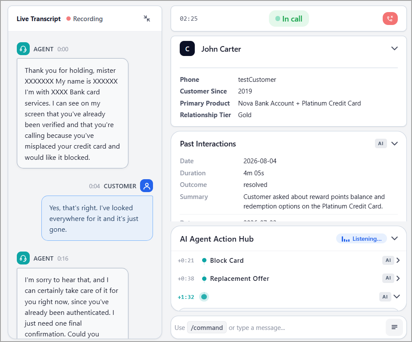Select the Replacement Offer action

coord(240,278)
